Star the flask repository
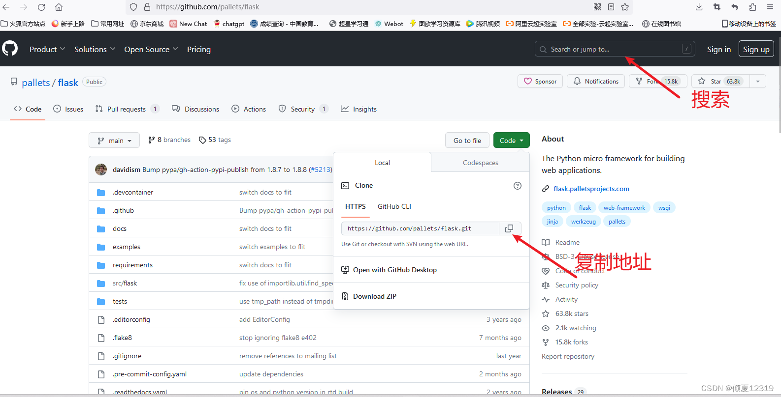This screenshot has width=781, height=397. click(x=721, y=81)
